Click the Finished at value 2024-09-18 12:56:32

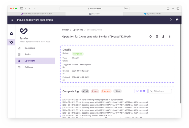tap(81, 77)
